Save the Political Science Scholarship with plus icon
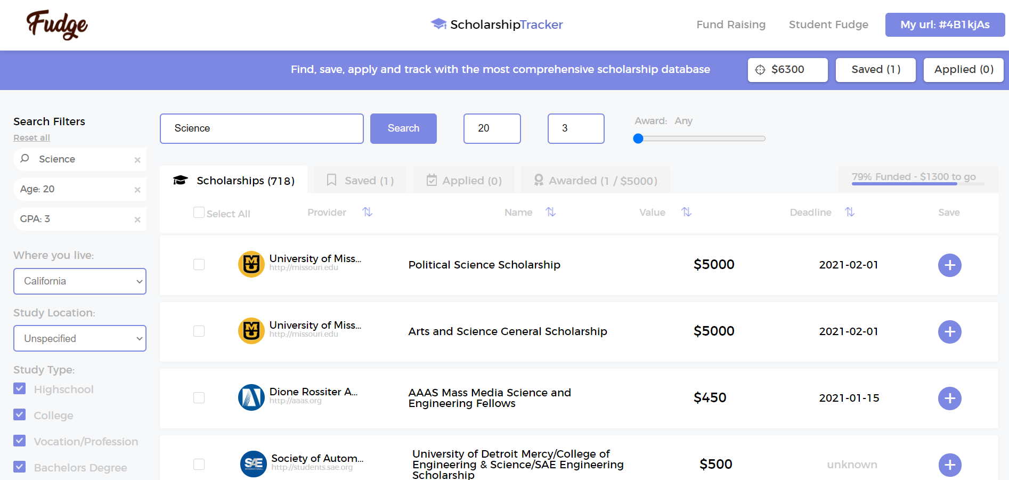The width and height of the screenshot is (1009, 480). point(949,265)
